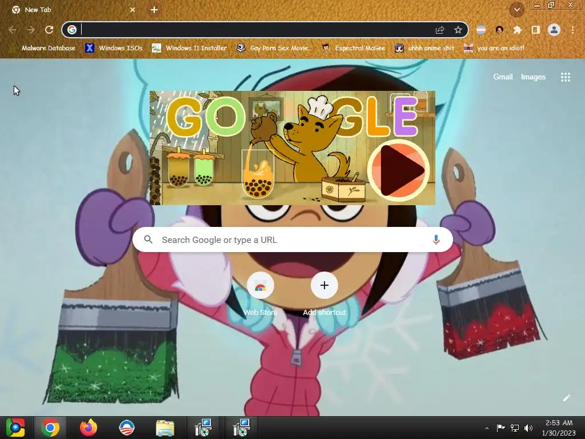
Task: Open the volume speaker tray icon
Action: click(x=528, y=428)
